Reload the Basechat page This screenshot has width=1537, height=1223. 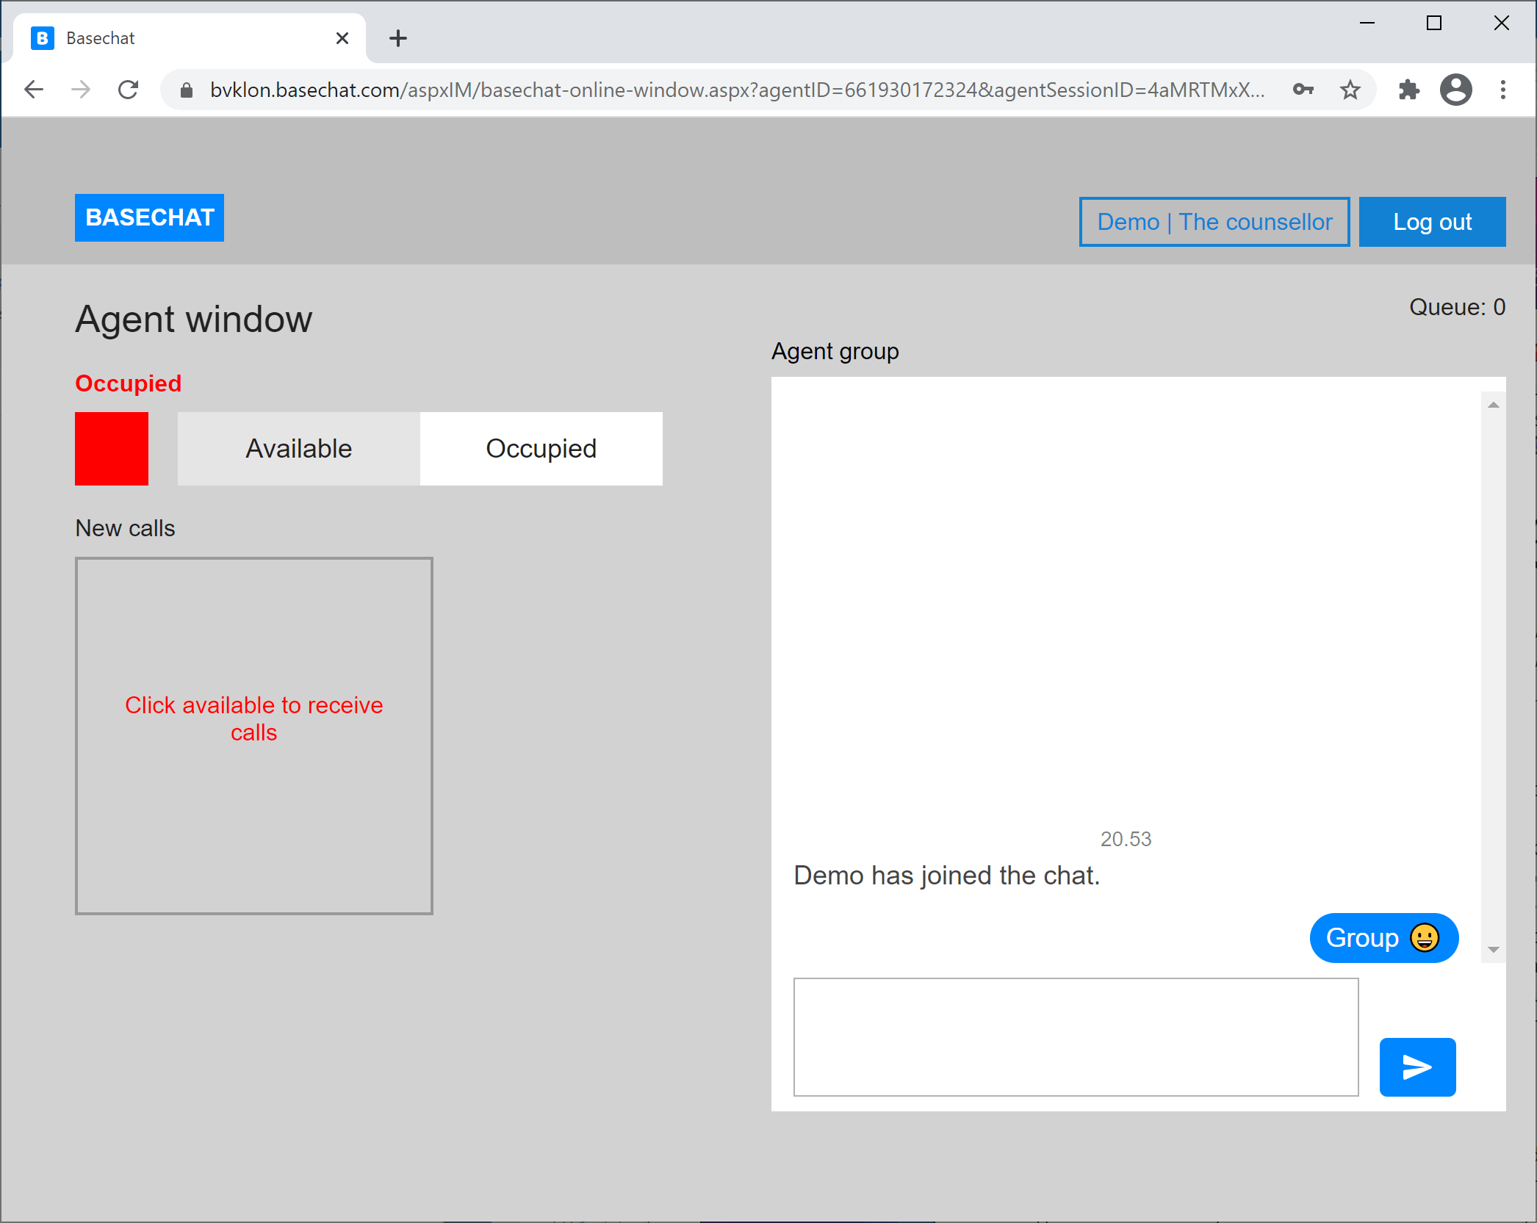pyautogui.click(x=129, y=90)
